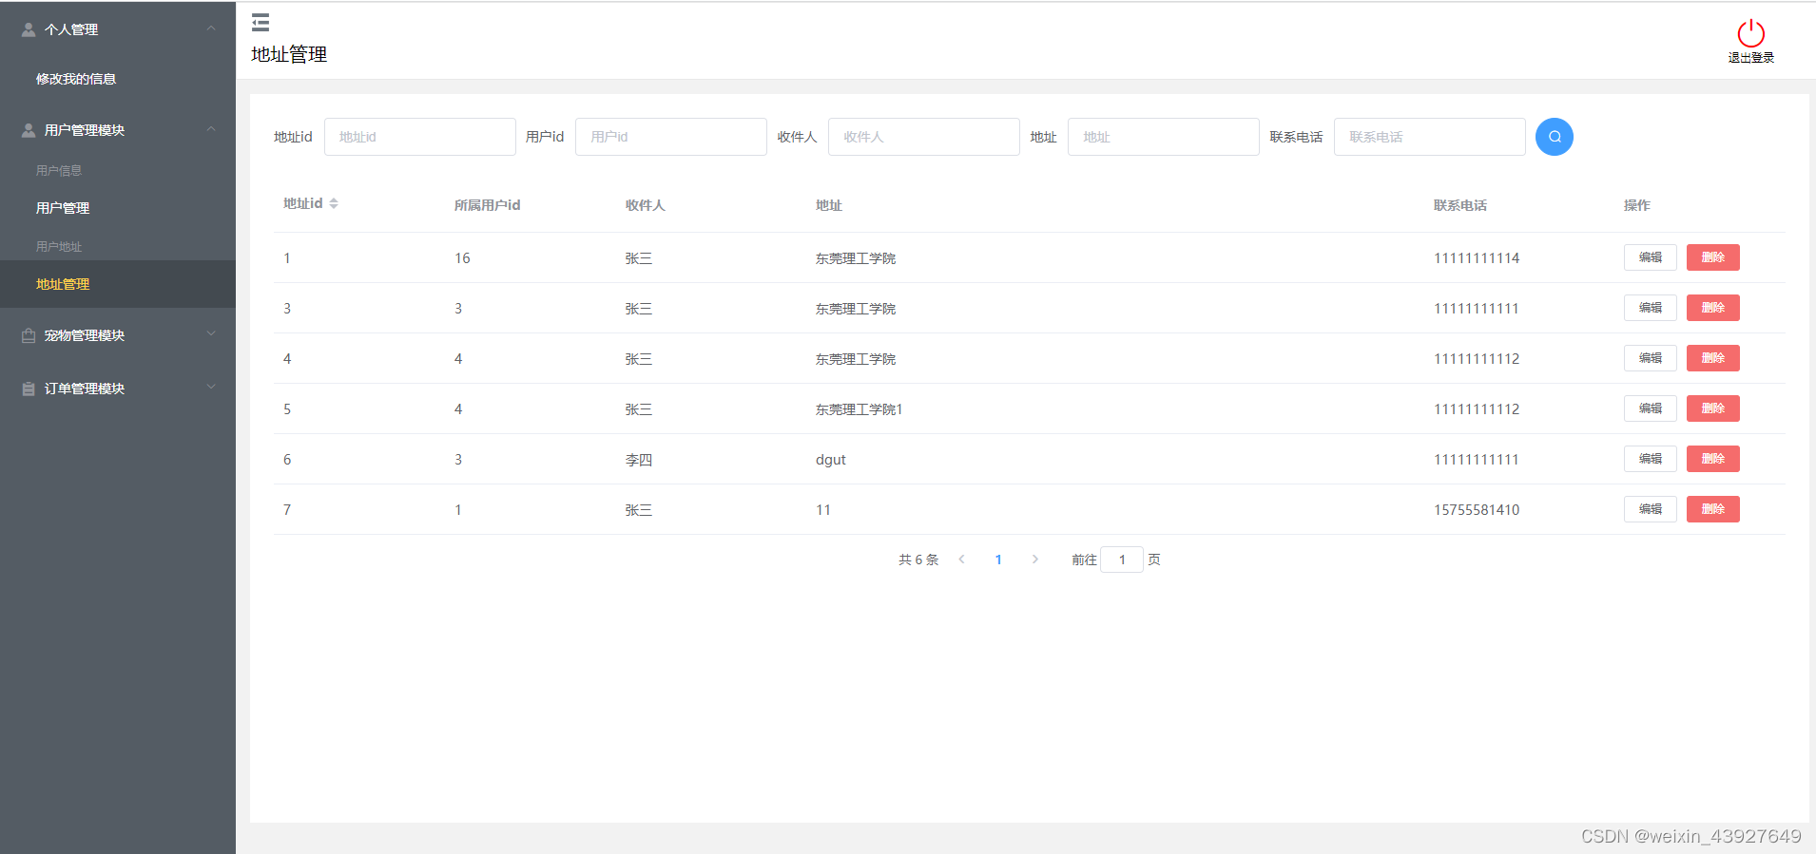
Task: Collapse the 个人管理 menu chevron
Action: click(x=211, y=29)
